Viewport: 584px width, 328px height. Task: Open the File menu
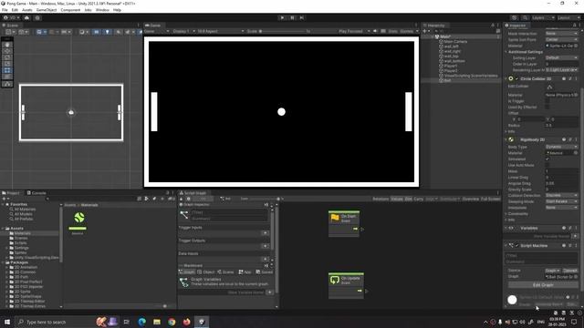coord(5,10)
